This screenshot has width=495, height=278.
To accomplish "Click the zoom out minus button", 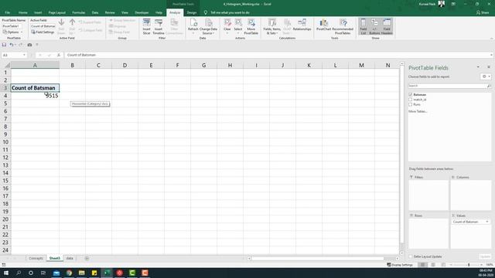I will click(x=451, y=265).
